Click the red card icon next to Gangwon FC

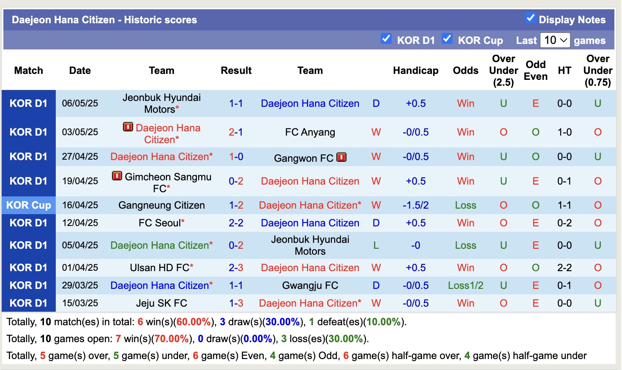(x=341, y=157)
